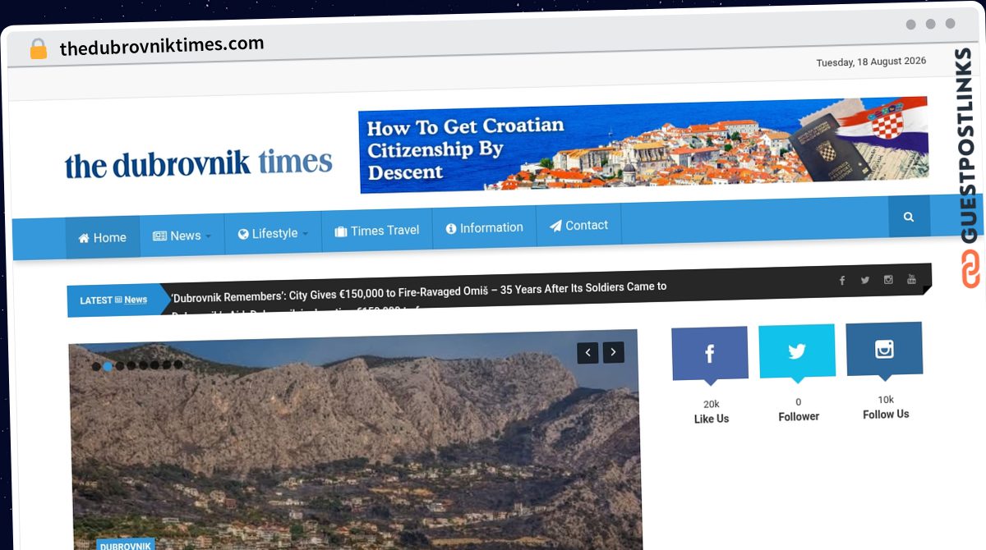Open the search icon in navigation bar
986x550 pixels.
pos(909,217)
